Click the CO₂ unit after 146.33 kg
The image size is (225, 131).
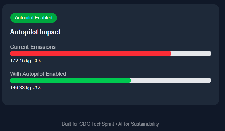tap(37, 87)
